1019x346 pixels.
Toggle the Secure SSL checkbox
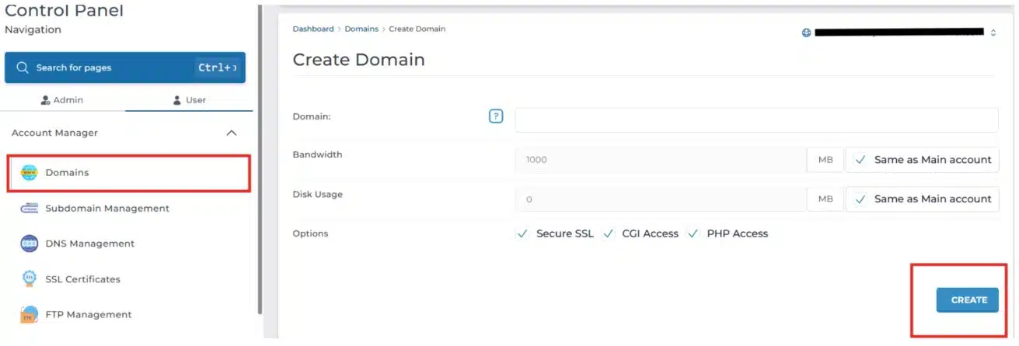(x=523, y=234)
